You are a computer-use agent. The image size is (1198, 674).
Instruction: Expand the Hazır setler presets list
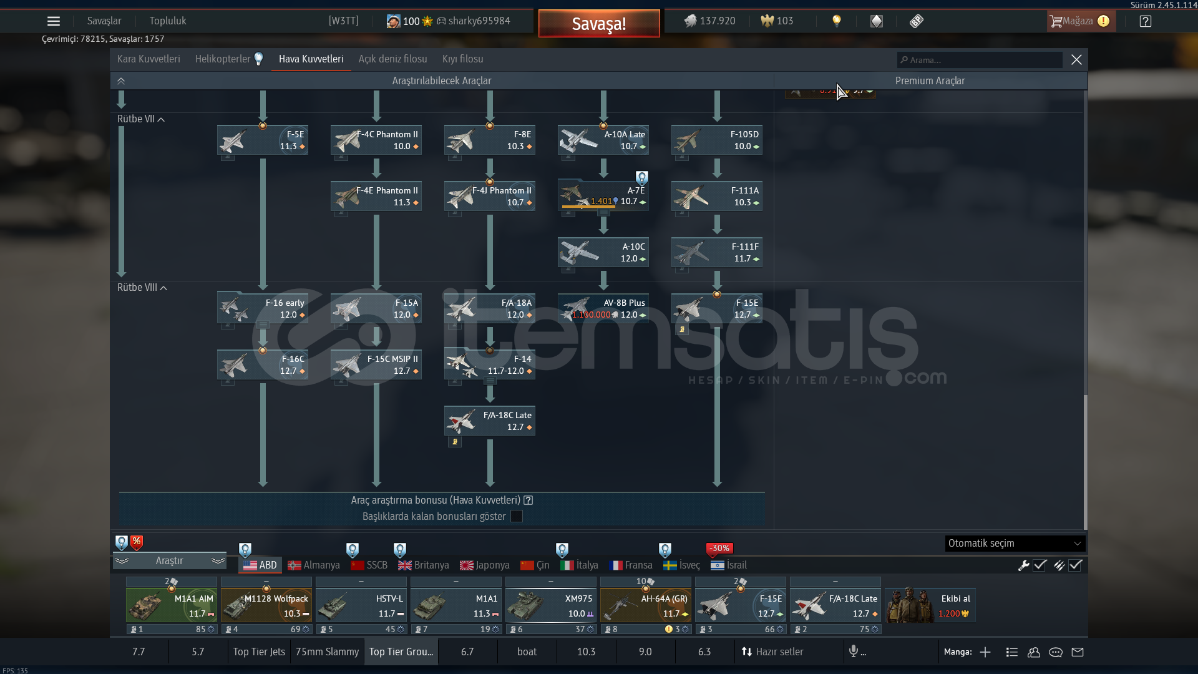[x=772, y=652]
